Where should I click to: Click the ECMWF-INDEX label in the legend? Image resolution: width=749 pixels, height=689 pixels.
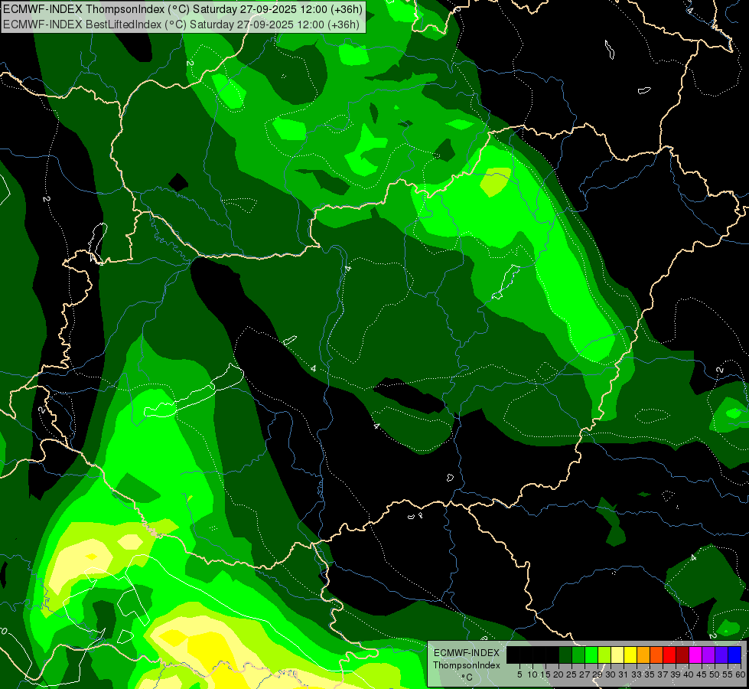click(467, 653)
